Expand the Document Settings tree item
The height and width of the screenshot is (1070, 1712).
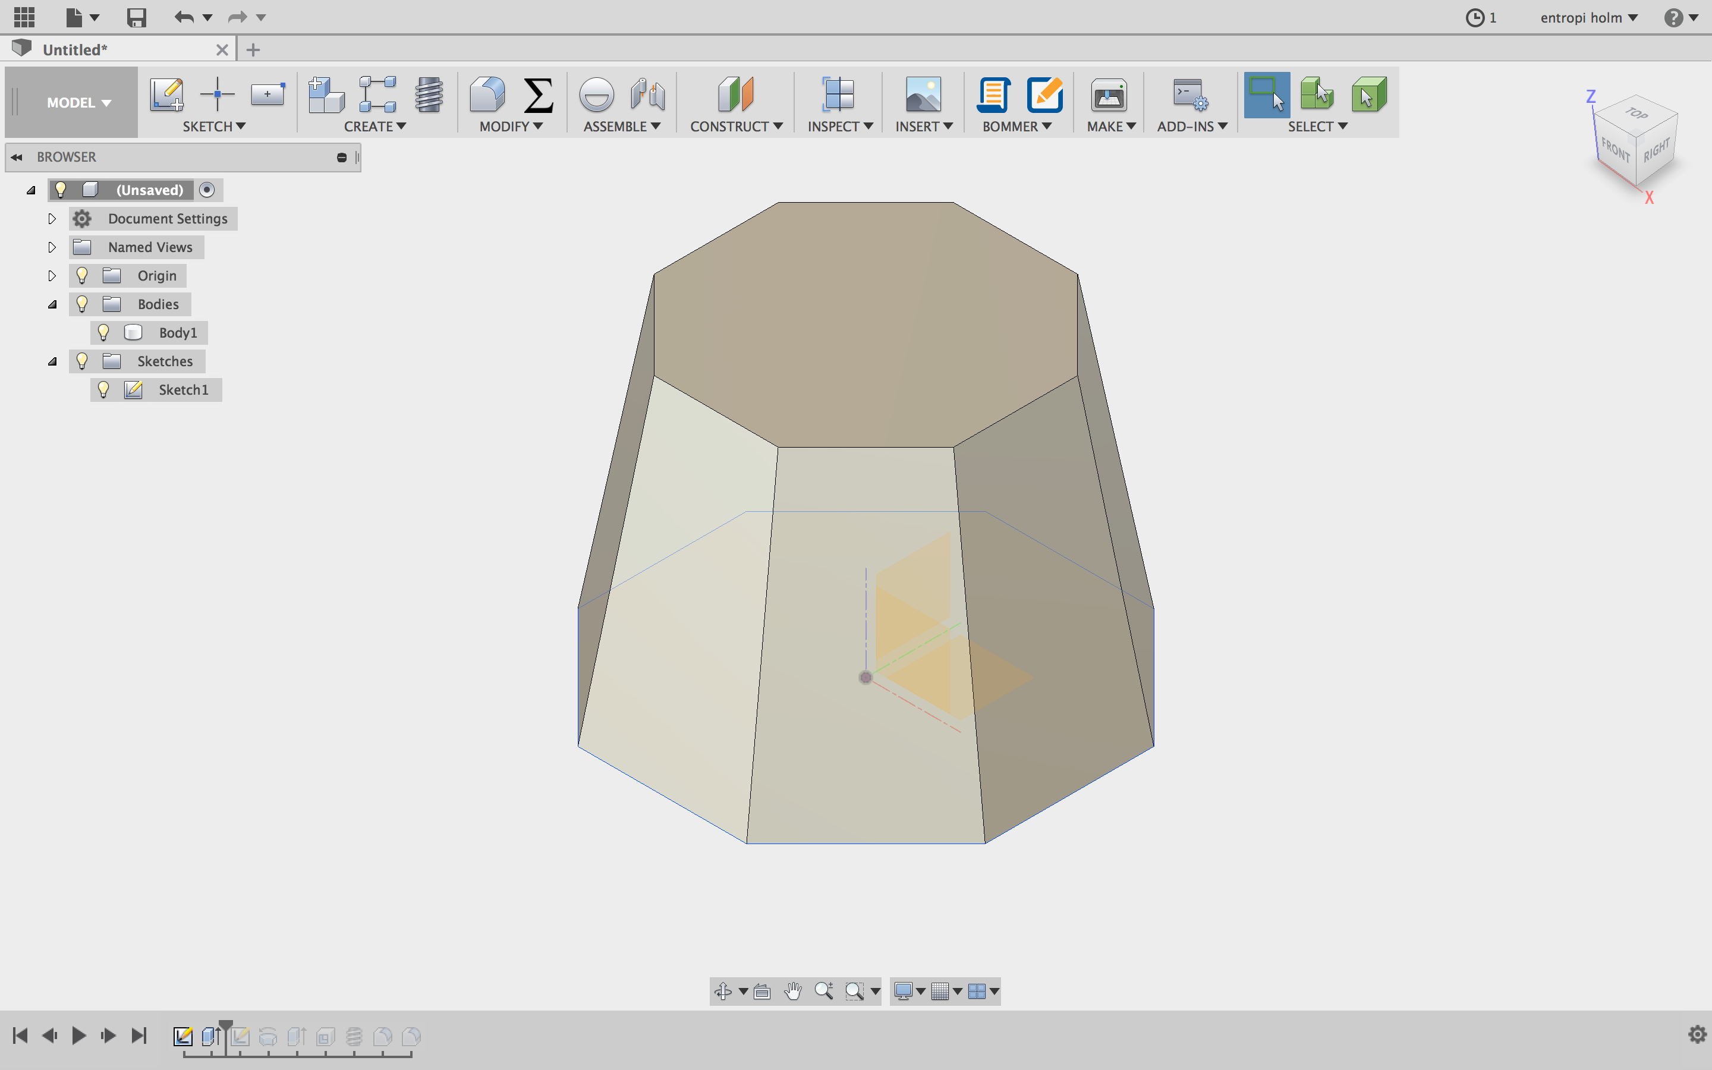point(52,218)
